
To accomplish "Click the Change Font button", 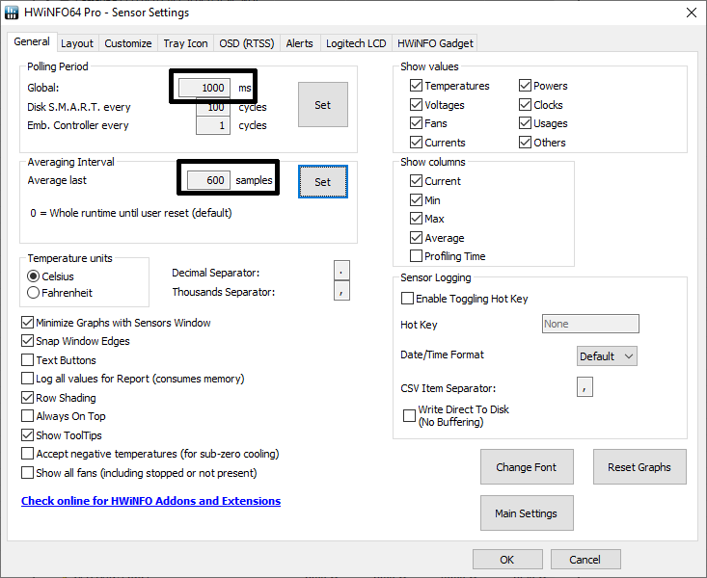I will pos(527,466).
